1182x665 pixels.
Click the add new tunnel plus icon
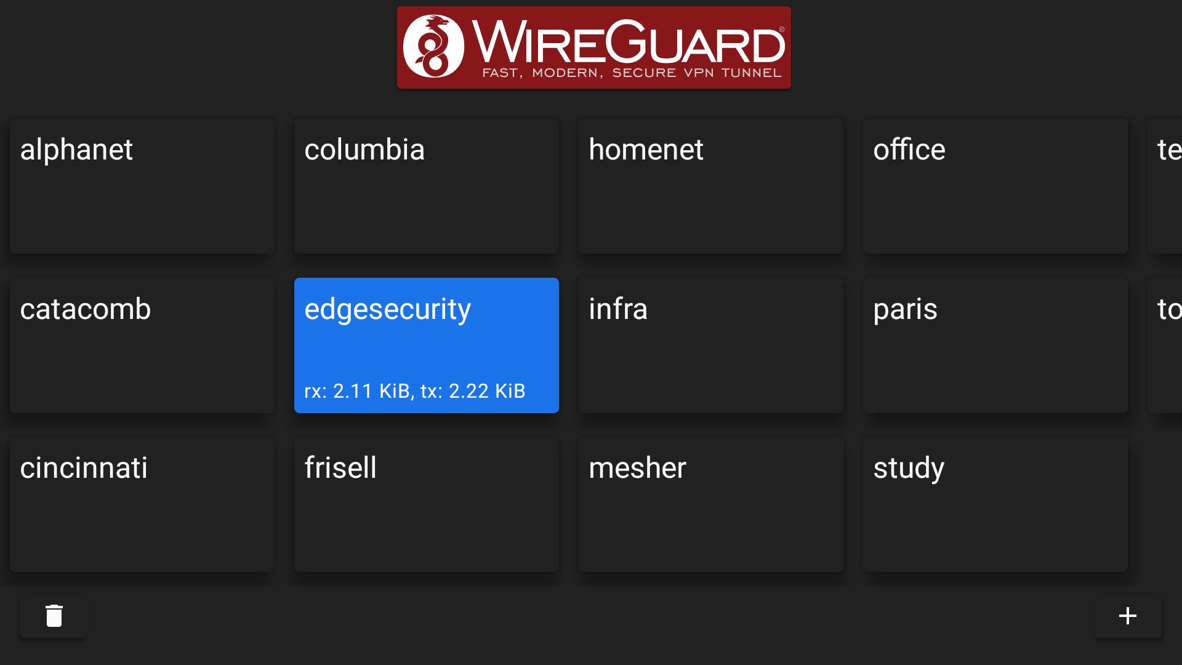point(1128,616)
